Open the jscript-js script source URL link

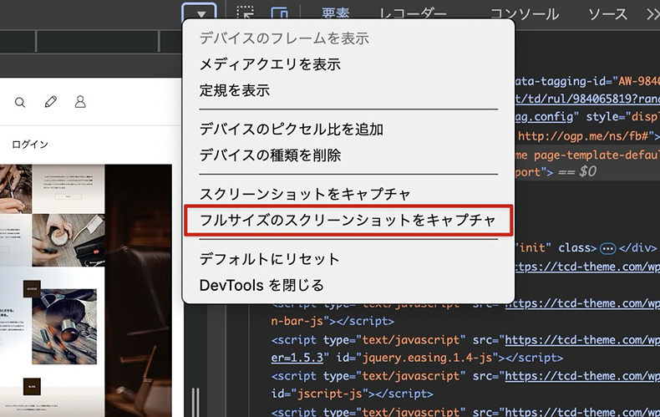pyautogui.click(x=582, y=376)
